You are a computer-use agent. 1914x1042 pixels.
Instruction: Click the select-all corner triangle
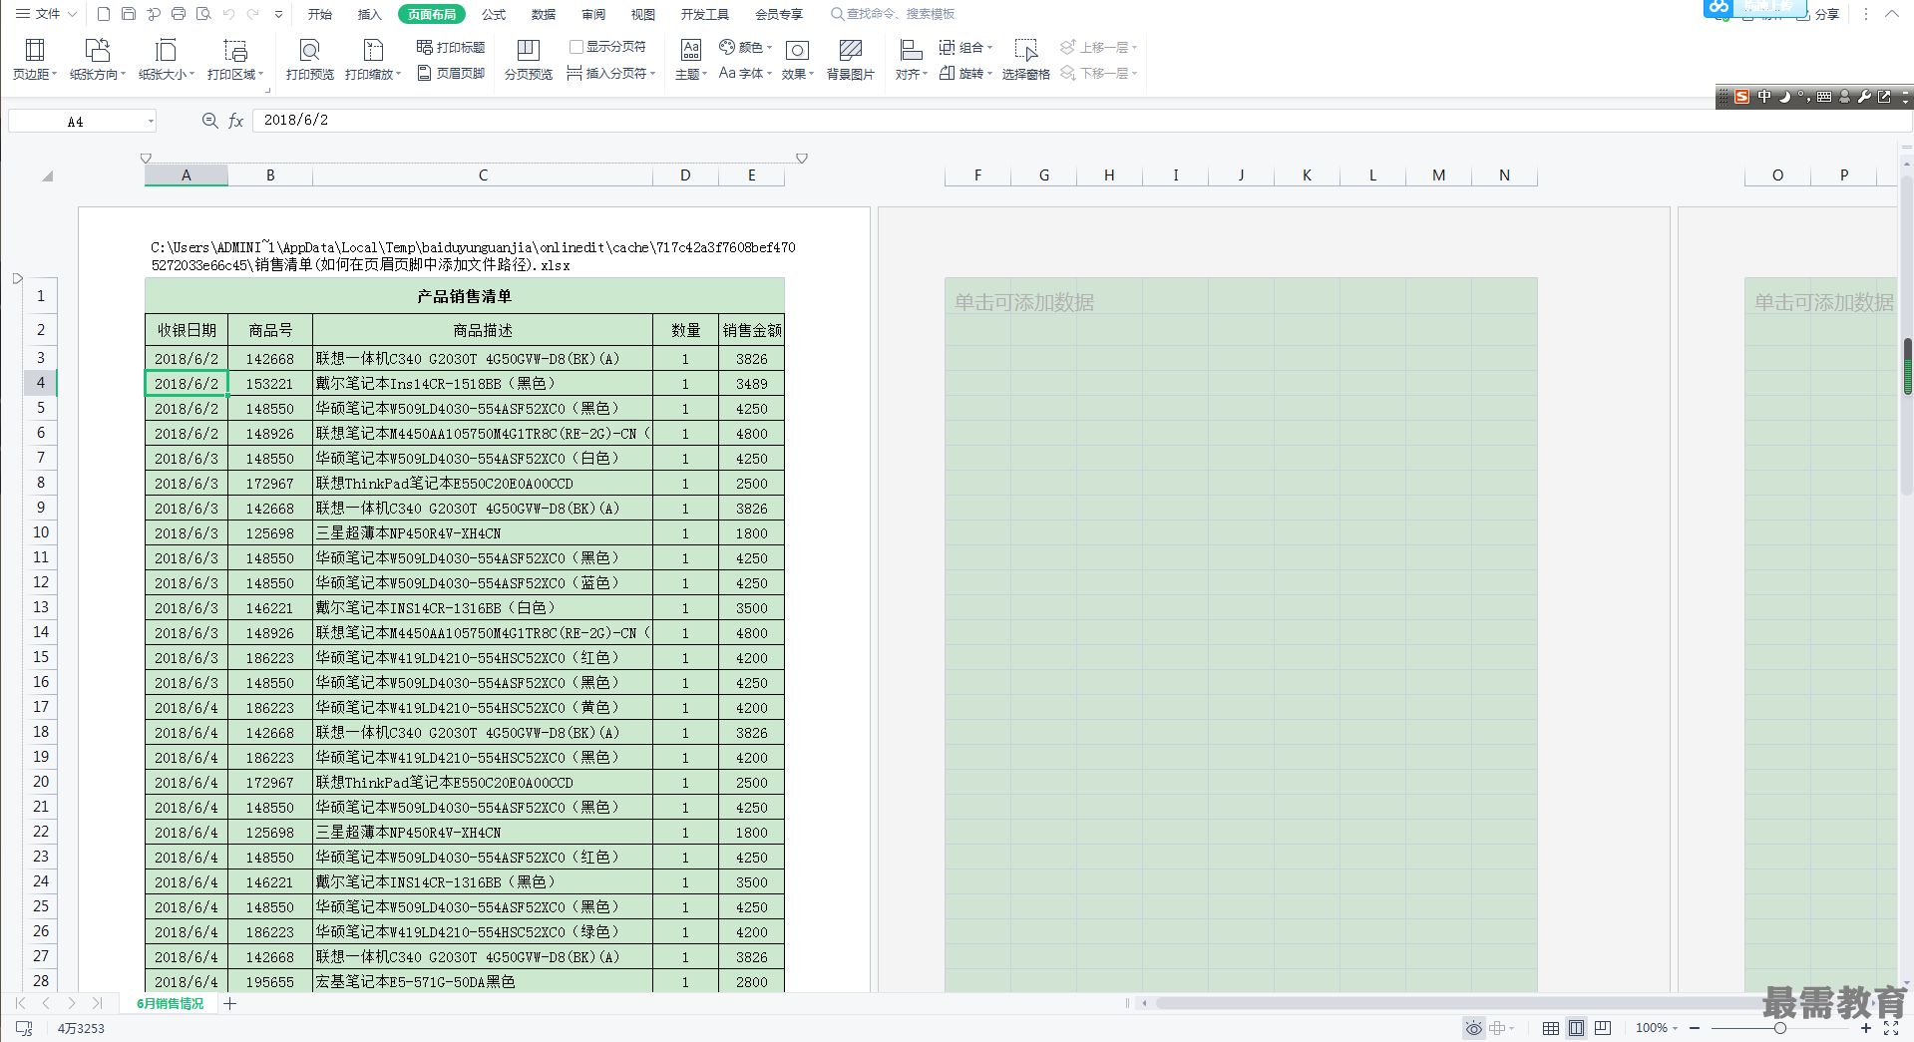coord(47,175)
